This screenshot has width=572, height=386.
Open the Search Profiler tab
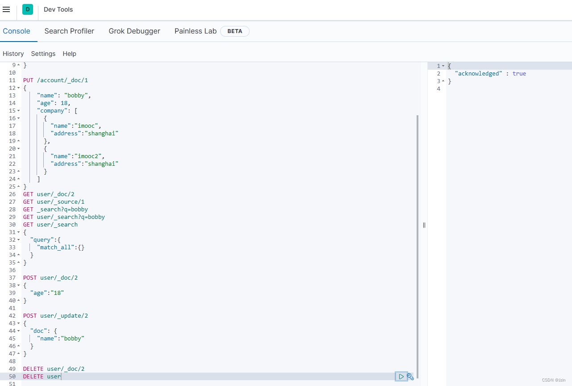(69, 31)
